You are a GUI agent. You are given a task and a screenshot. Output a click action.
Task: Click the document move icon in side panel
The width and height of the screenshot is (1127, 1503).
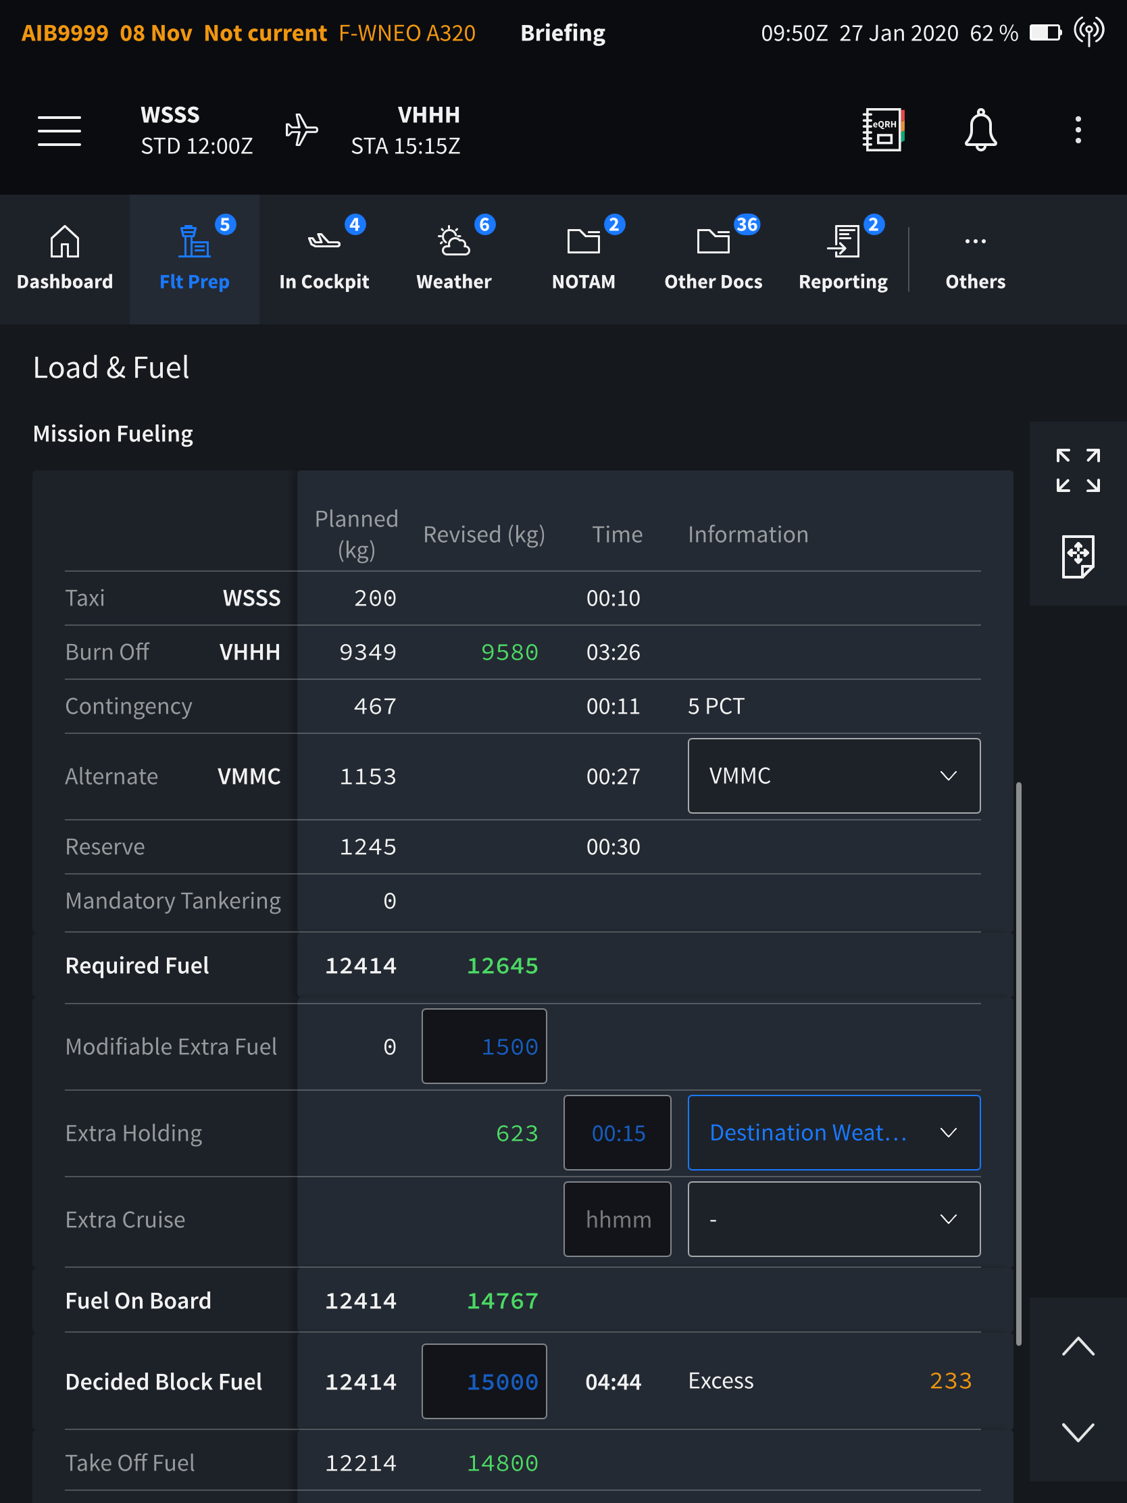(1078, 556)
